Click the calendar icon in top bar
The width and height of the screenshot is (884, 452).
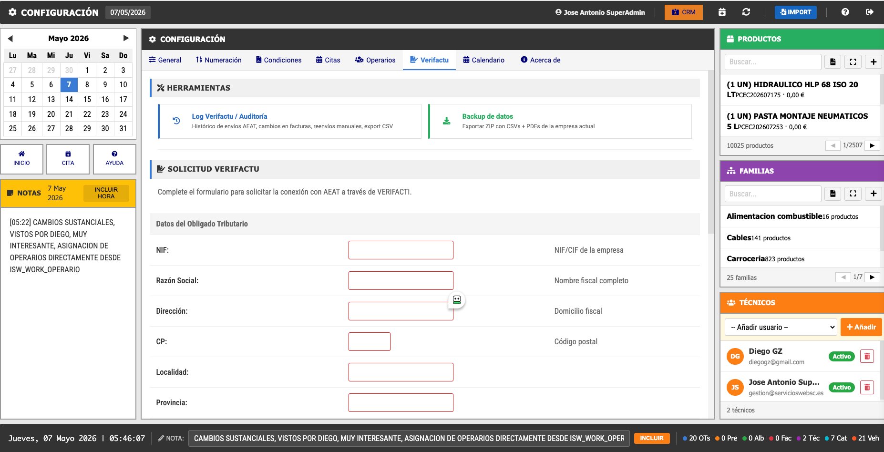click(722, 12)
